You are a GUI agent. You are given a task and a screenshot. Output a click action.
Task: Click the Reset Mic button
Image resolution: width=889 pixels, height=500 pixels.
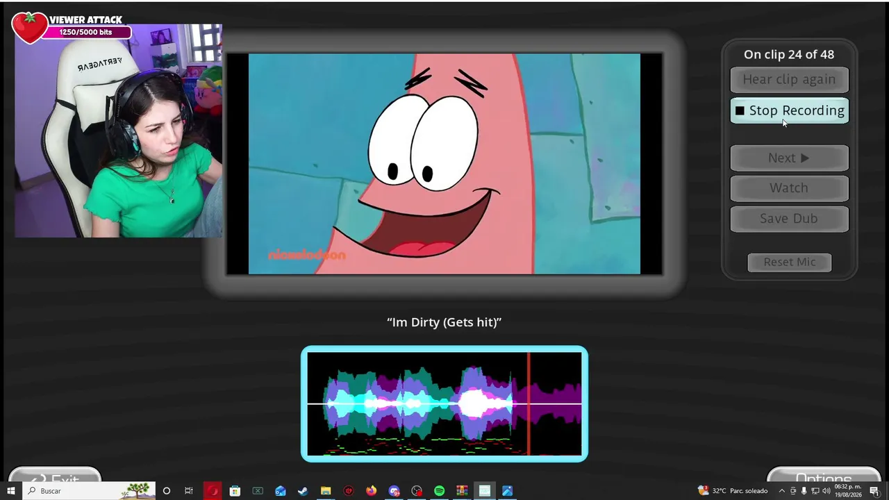(789, 262)
